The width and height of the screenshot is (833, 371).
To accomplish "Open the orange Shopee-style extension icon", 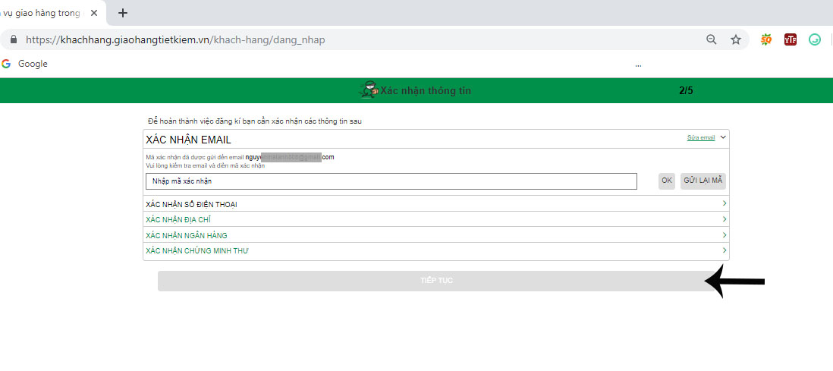I will click(766, 39).
